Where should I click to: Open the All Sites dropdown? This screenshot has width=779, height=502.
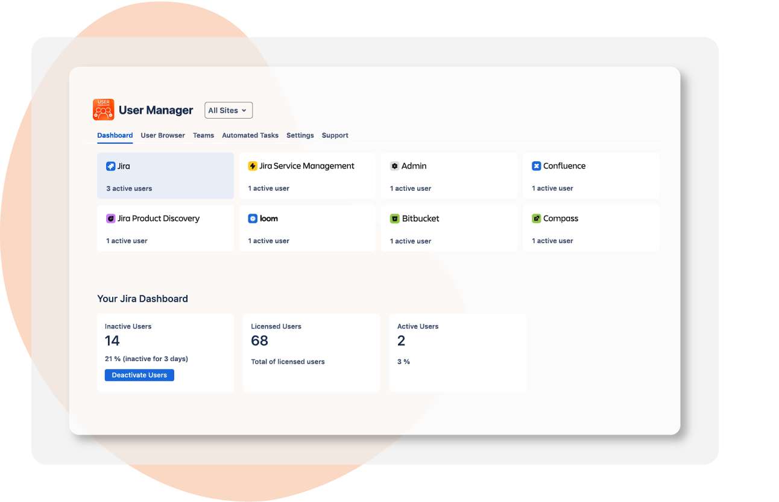coord(228,110)
